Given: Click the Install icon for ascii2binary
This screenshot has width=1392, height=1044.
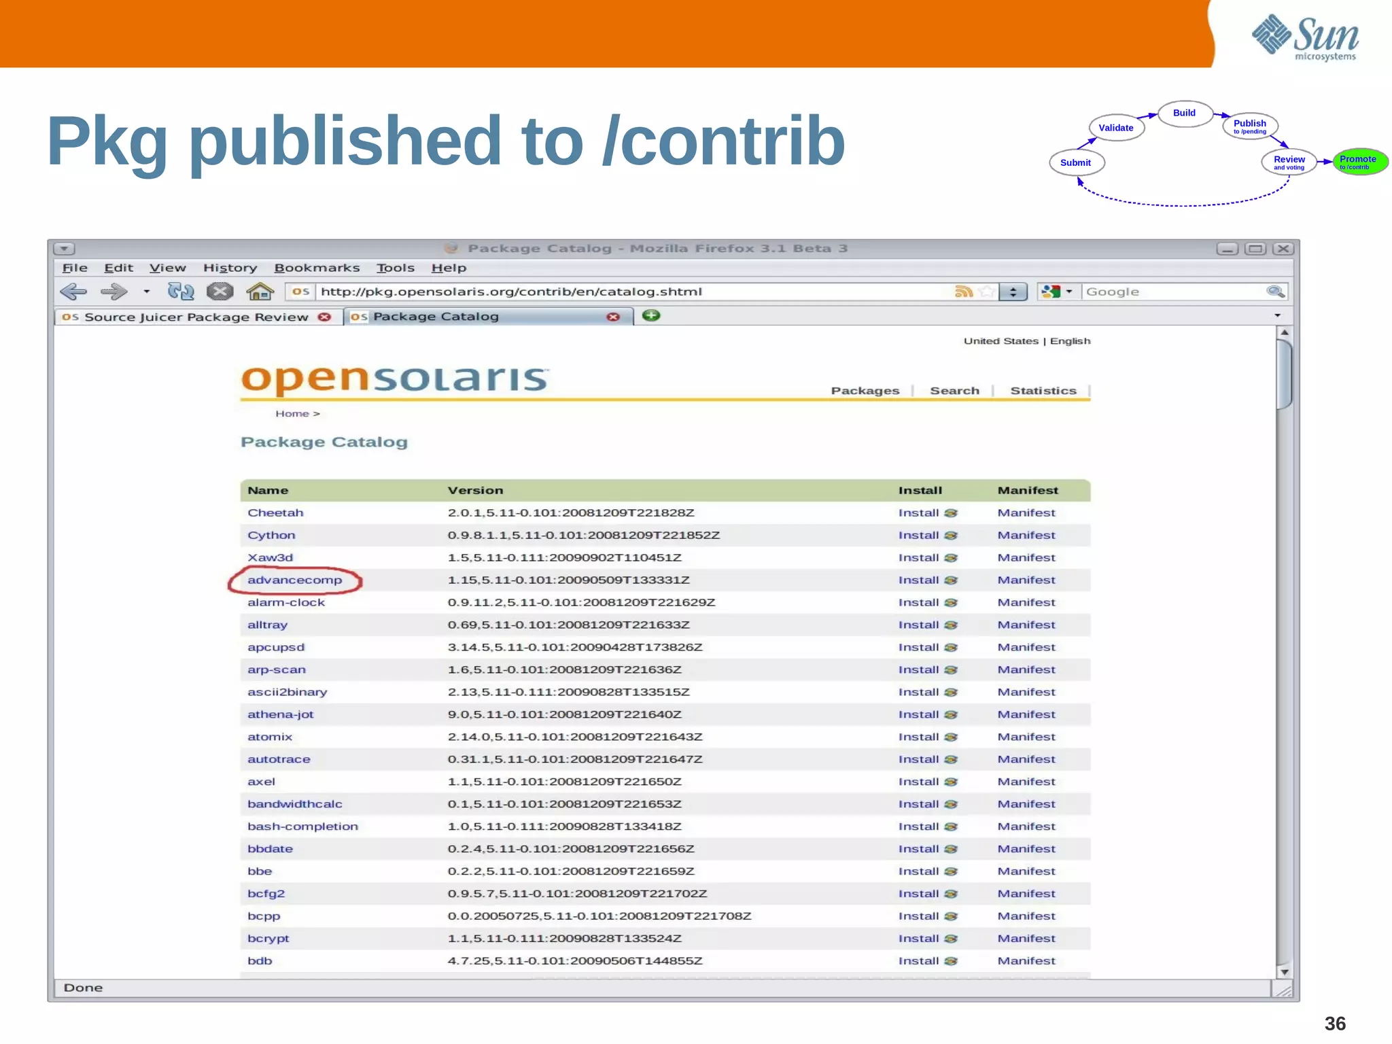Looking at the screenshot, I should 951,693.
